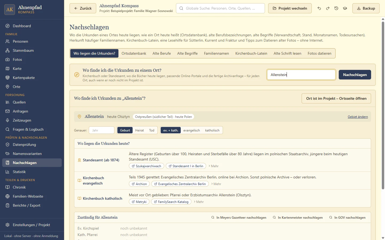Select the Geburt record type
The width and height of the screenshot is (385, 240).
125,130
